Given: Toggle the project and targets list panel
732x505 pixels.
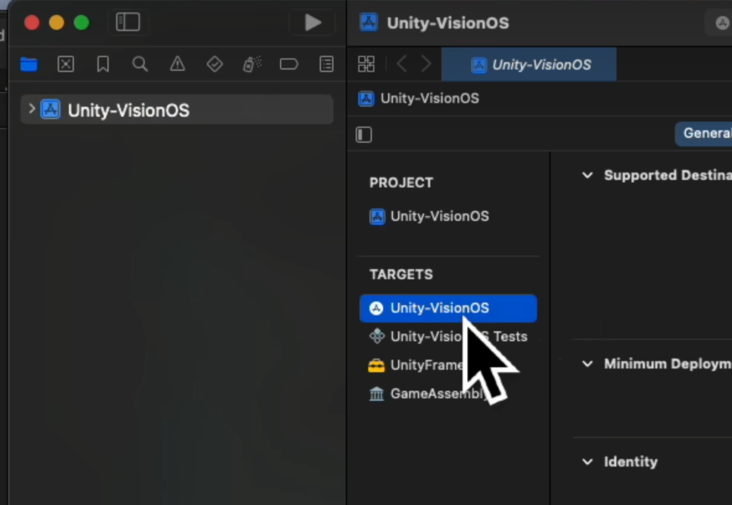Looking at the screenshot, I should [364, 135].
